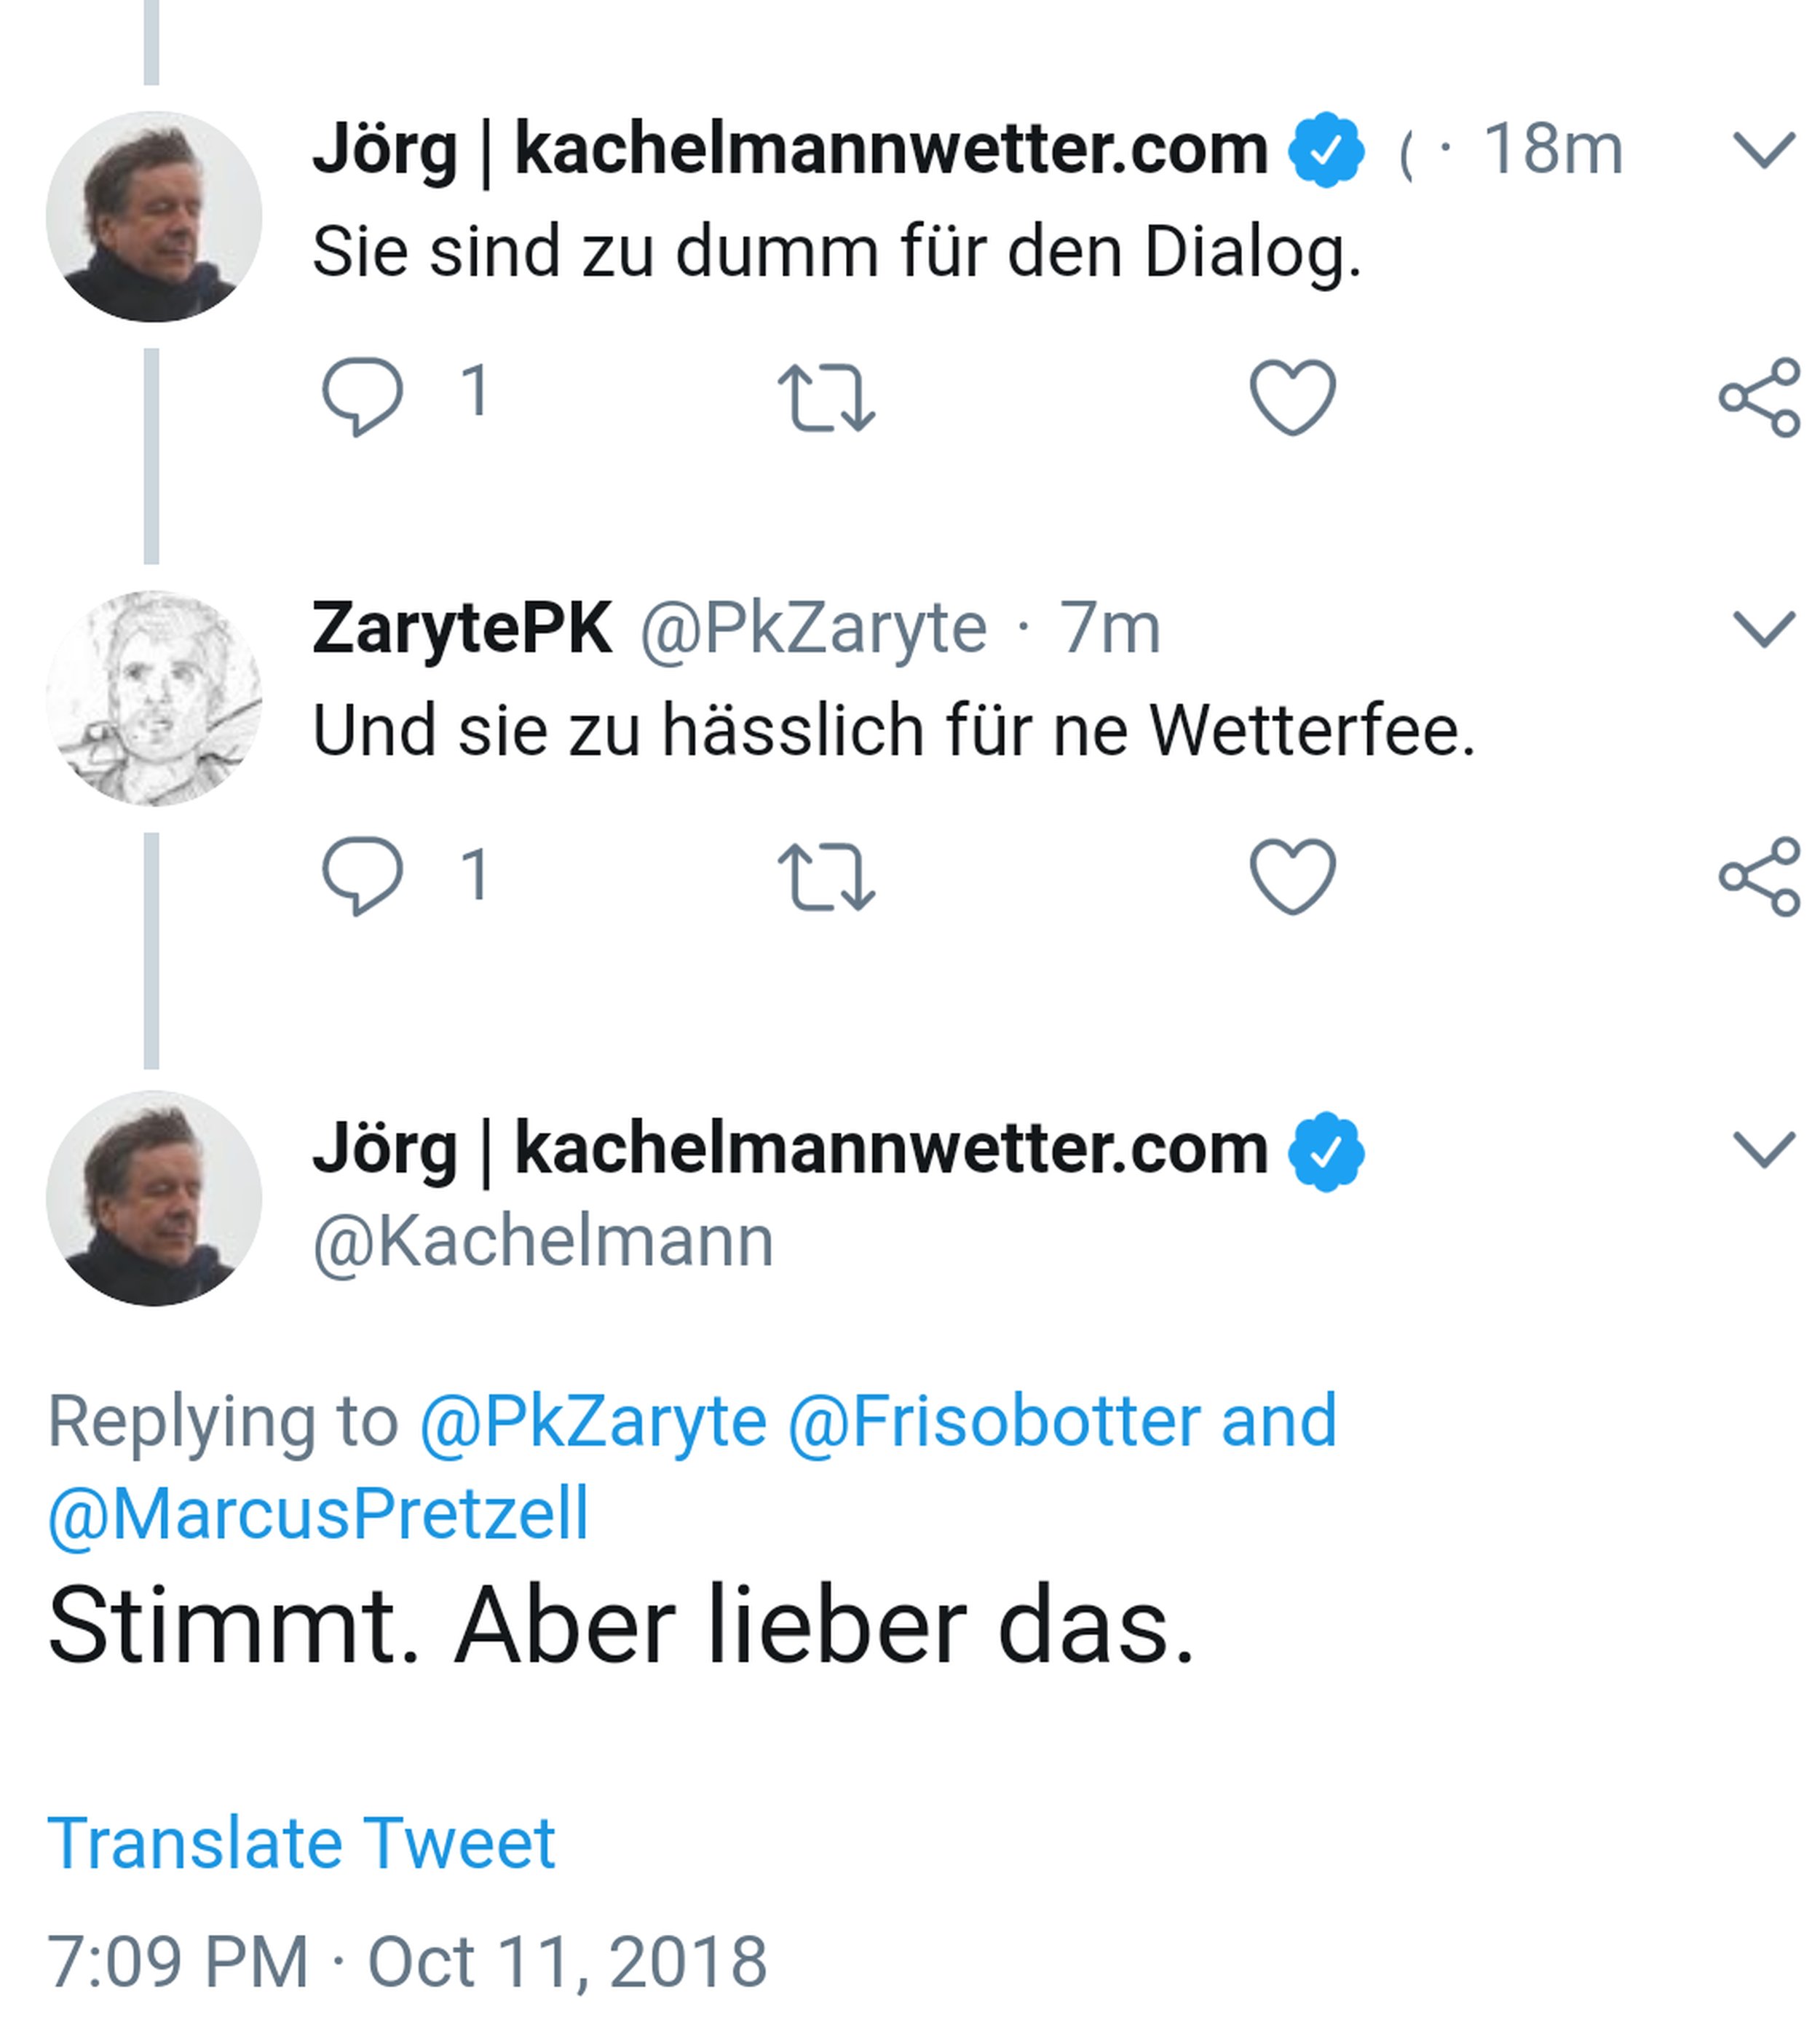This screenshot has height=2031, width=1820.
Task: Share the 'Sie sind zu dumm' tweet
Action: tap(1760, 397)
